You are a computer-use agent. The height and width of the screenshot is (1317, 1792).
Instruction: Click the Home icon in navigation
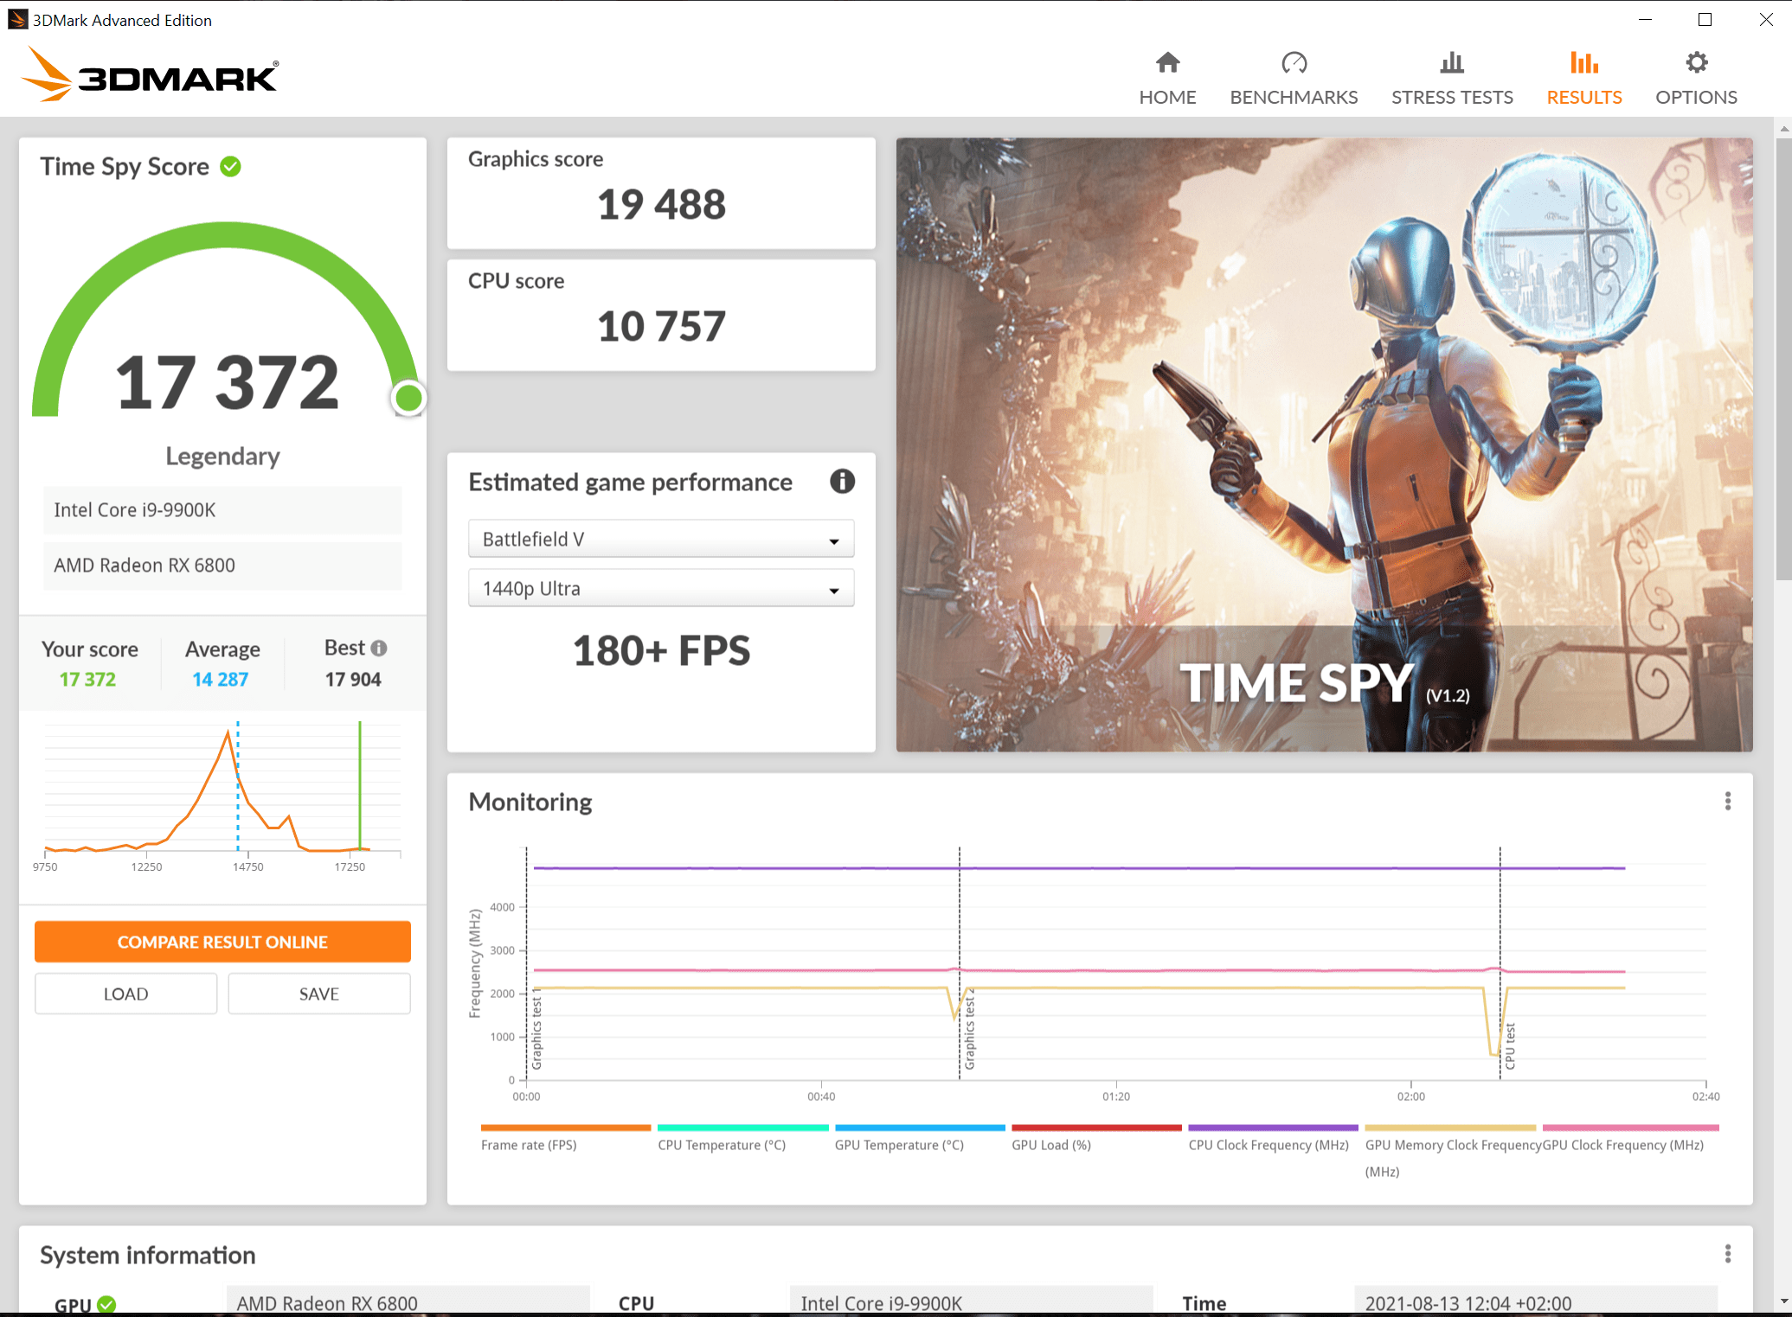1167,63
